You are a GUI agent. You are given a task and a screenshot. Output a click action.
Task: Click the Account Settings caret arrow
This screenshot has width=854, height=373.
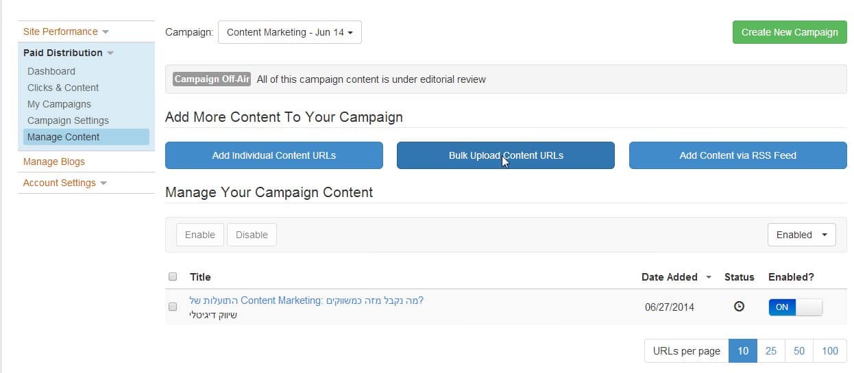[x=103, y=183]
